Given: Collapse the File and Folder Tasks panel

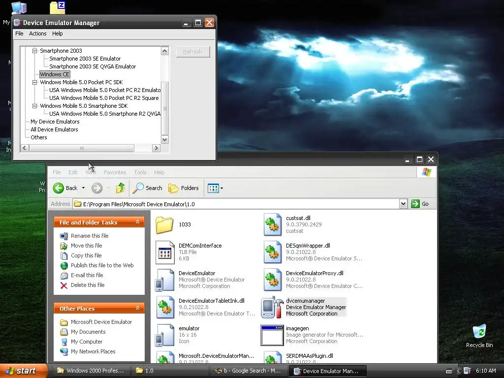Looking at the screenshot, I should point(138,222).
